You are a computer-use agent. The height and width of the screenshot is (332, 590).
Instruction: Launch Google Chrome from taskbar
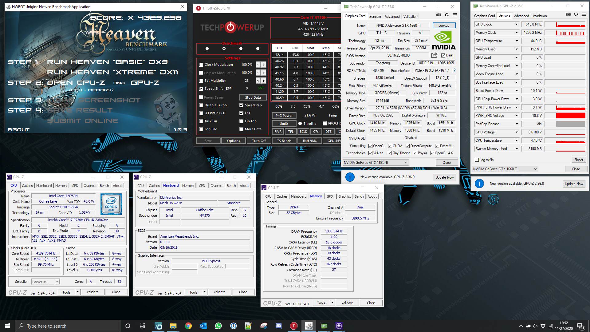[x=188, y=326]
